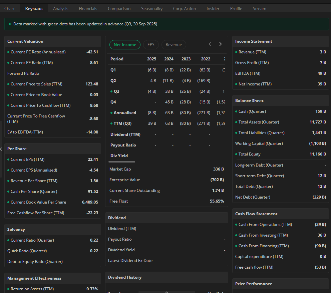Click the green-dot data update notice banner
Image resolution: width=331 pixels, height=293 pixels.
coord(166,24)
